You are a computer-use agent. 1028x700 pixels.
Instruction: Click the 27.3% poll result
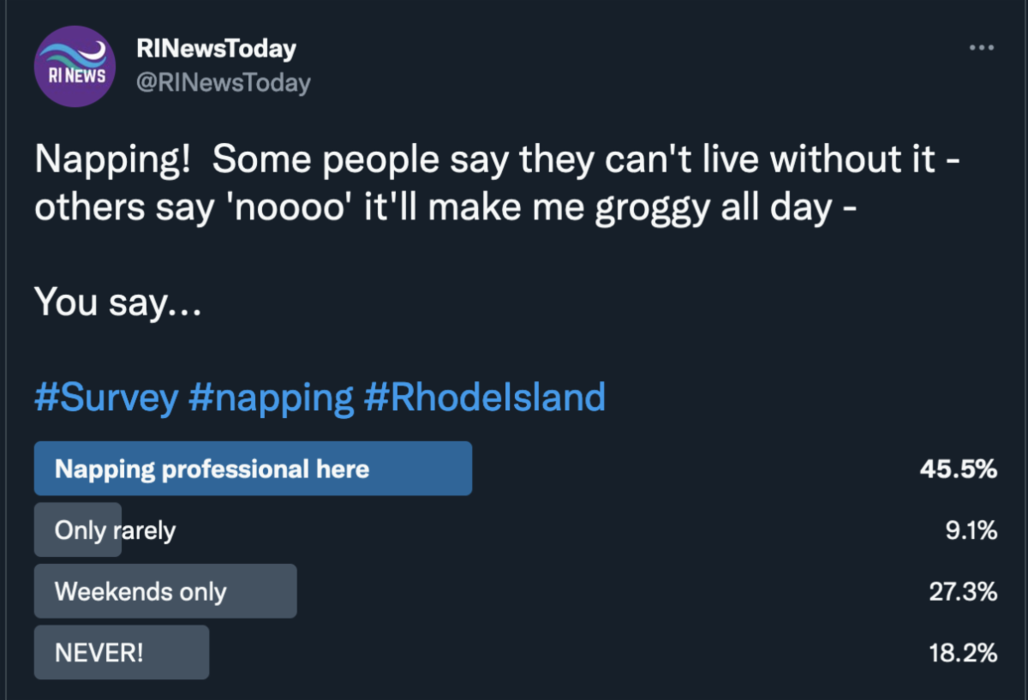click(963, 592)
